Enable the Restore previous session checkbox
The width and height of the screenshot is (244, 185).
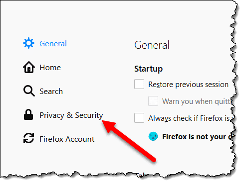coord(139,84)
